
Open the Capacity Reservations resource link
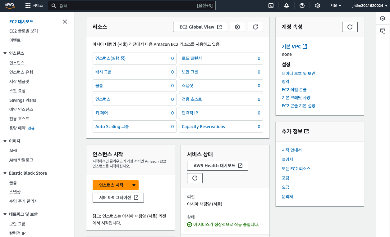coord(204,127)
